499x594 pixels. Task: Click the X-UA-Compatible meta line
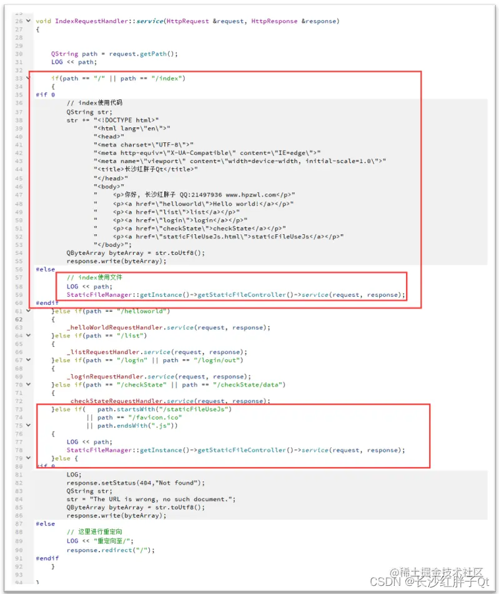tap(207, 152)
